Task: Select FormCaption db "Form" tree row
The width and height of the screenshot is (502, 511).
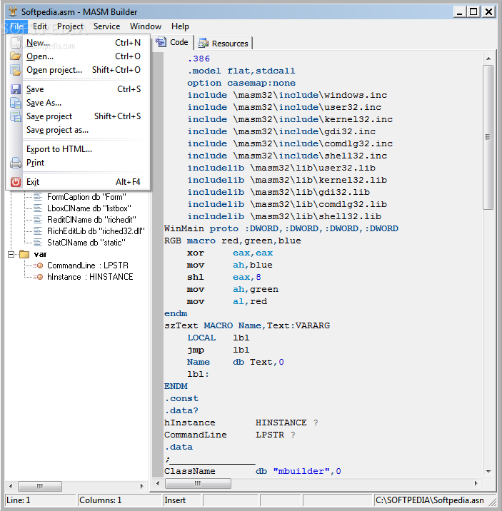Action: tap(86, 197)
